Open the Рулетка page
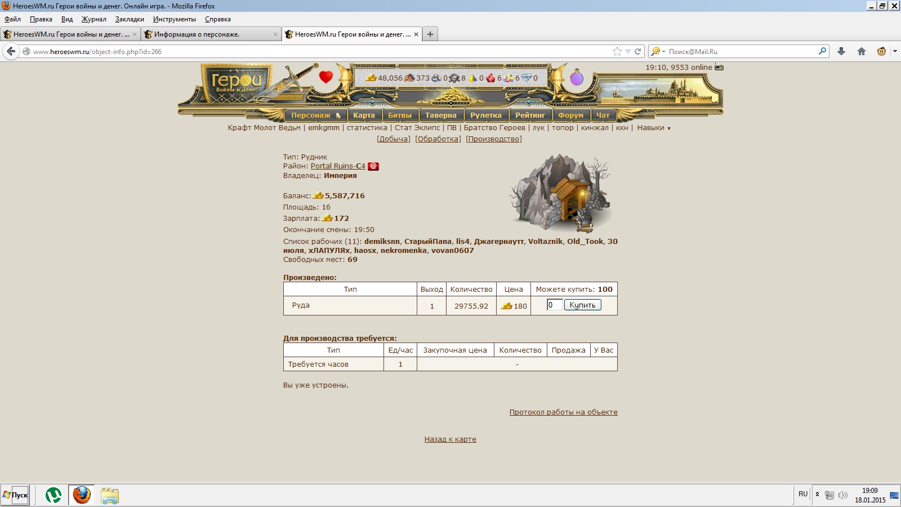Image resolution: width=901 pixels, height=507 pixels. point(486,115)
